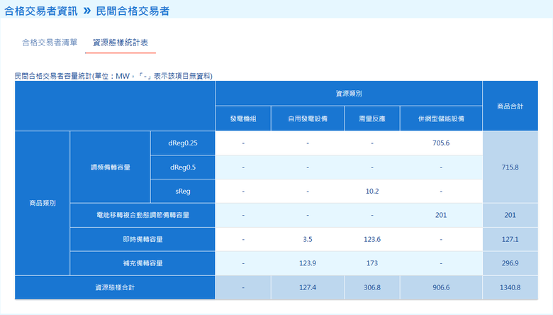Image resolution: width=553 pixels, height=315 pixels.
Task: Select the 123.6 value in 即時備轉容量 row
Action: tap(372, 239)
